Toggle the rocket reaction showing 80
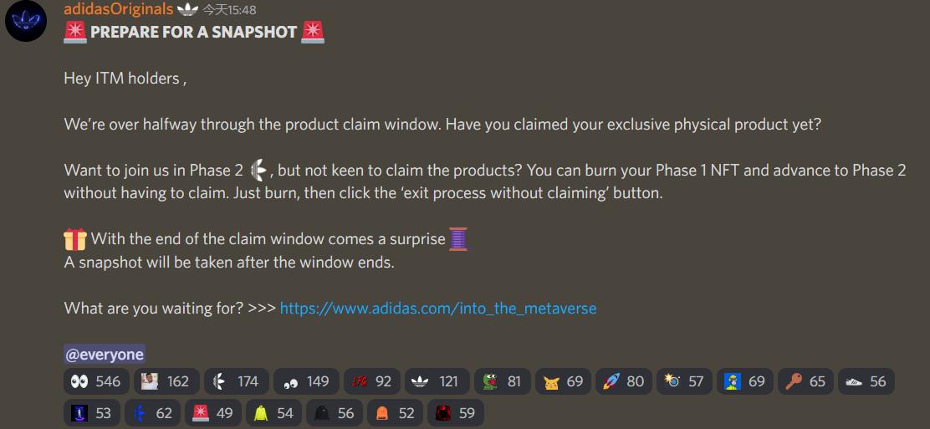 pyautogui.click(x=623, y=381)
